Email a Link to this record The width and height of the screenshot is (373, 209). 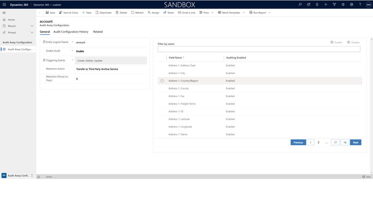pyautogui.click(x=187, y=13)
